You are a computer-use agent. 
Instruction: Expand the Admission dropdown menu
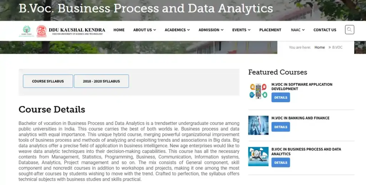coord(211,30)
